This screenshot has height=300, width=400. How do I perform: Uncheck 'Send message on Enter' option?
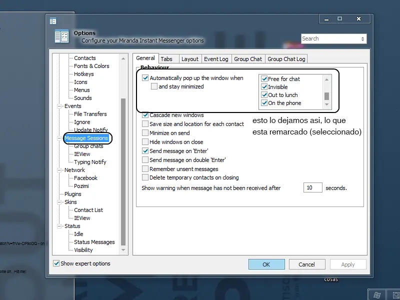click(x=145, y=151)
